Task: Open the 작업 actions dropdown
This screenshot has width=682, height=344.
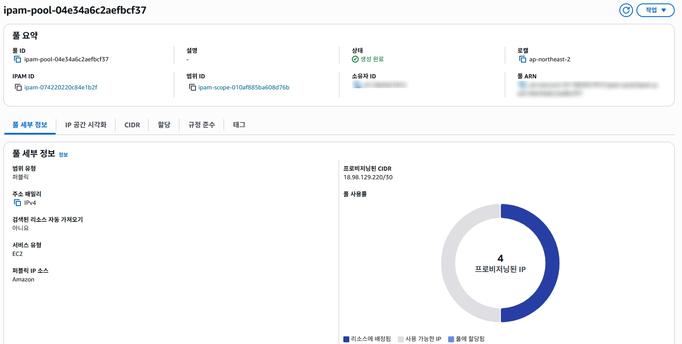Action: tap(655, 10)
